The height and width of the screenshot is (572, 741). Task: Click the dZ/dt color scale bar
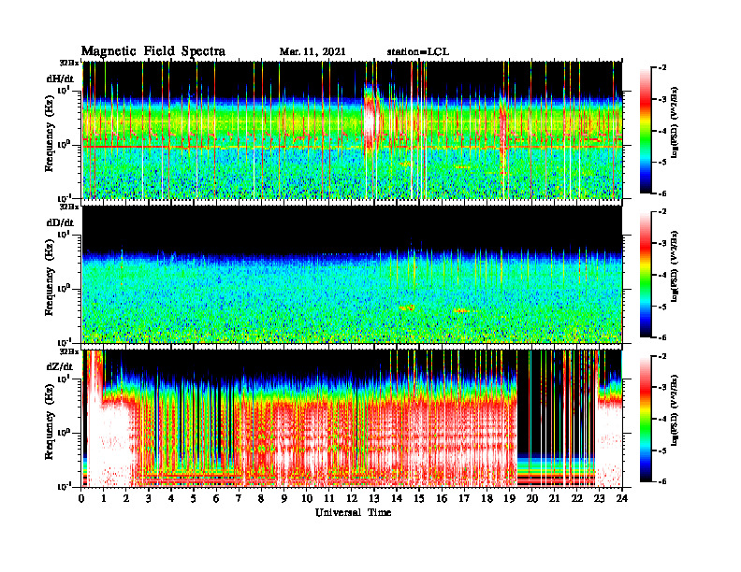tap(646, 419)
